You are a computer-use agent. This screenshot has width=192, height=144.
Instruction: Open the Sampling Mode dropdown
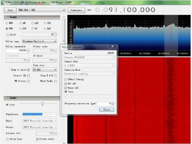89,74
